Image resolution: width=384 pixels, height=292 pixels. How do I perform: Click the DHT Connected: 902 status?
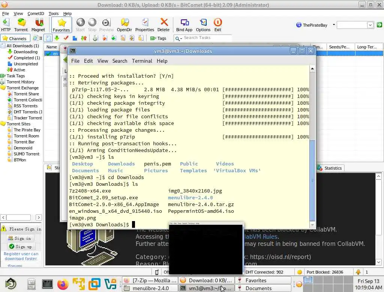[x=264, y=272]
